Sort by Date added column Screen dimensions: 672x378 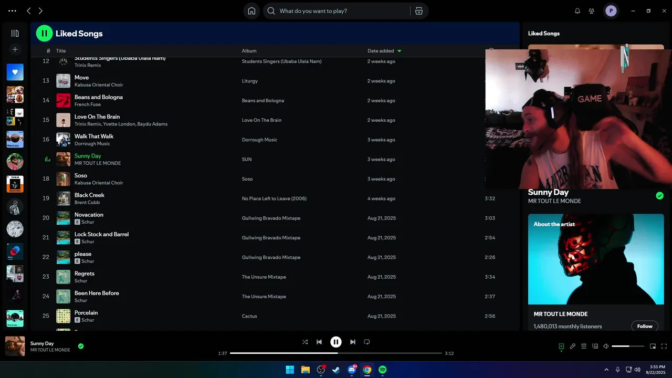pyautogui.click(x=384, y=51)
